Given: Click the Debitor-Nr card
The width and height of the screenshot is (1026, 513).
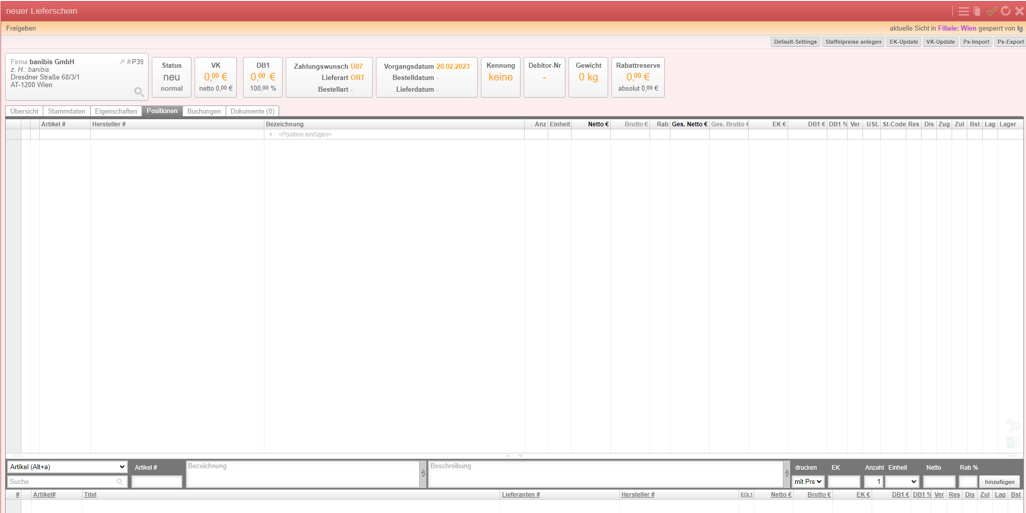Looking at the screenshot, I should click(544, 77).
